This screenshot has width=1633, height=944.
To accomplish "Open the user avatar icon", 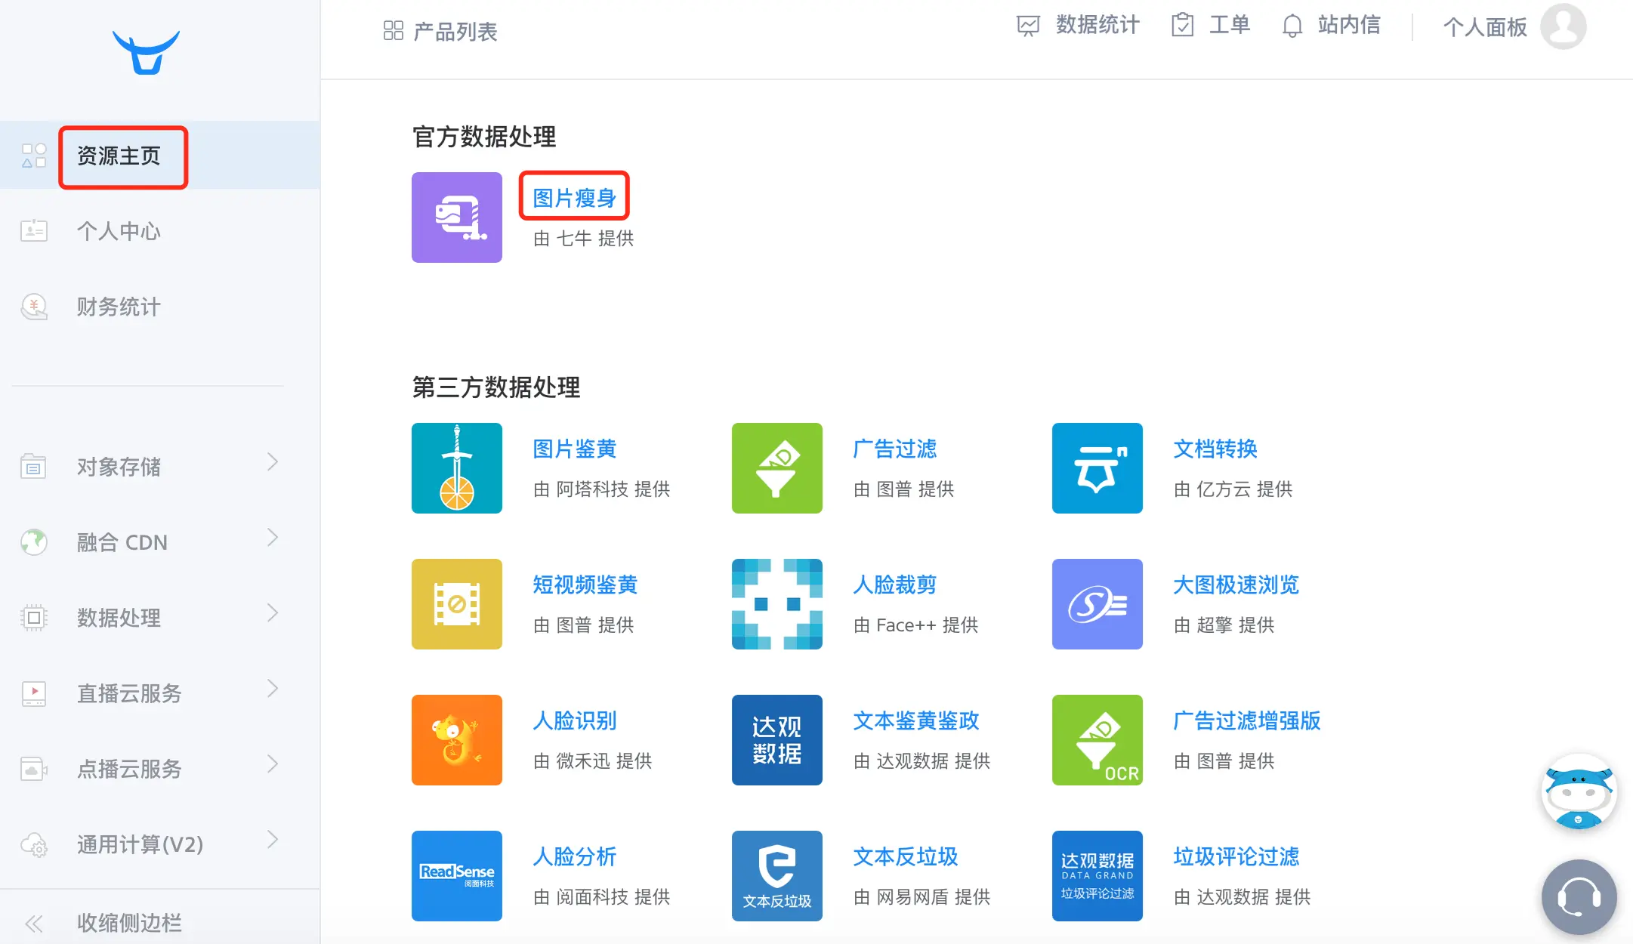I will 1564,26.
